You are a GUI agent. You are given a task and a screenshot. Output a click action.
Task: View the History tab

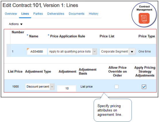tap(94, 14)
